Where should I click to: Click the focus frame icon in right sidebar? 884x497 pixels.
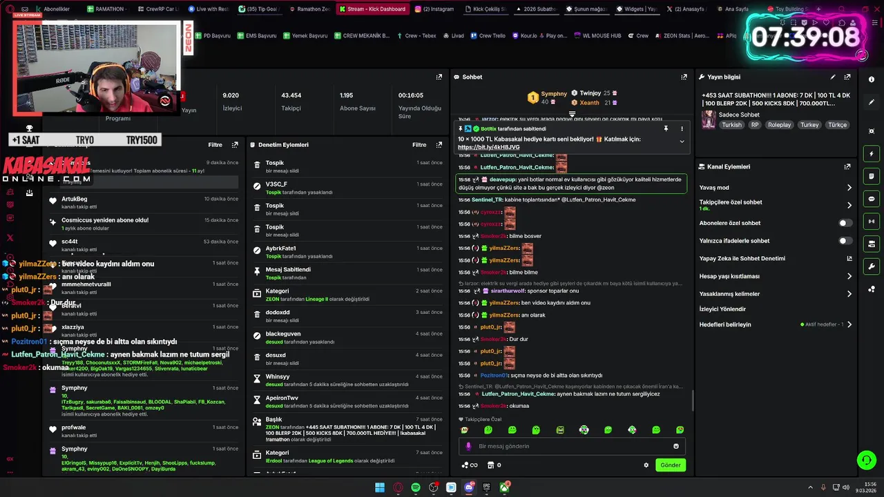[x=872, y=131]
